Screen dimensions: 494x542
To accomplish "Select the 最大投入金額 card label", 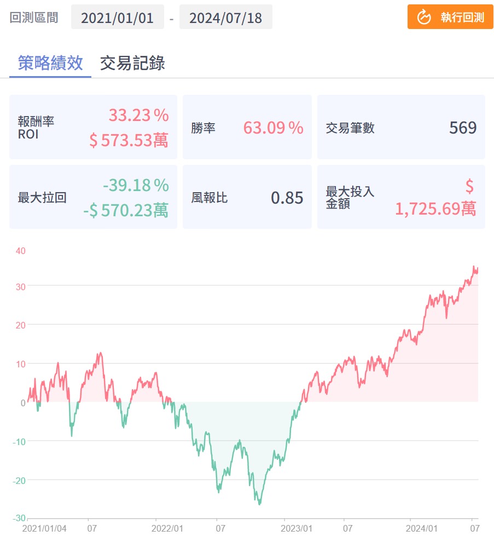I will pyautogui.click(x=350, y=197).
